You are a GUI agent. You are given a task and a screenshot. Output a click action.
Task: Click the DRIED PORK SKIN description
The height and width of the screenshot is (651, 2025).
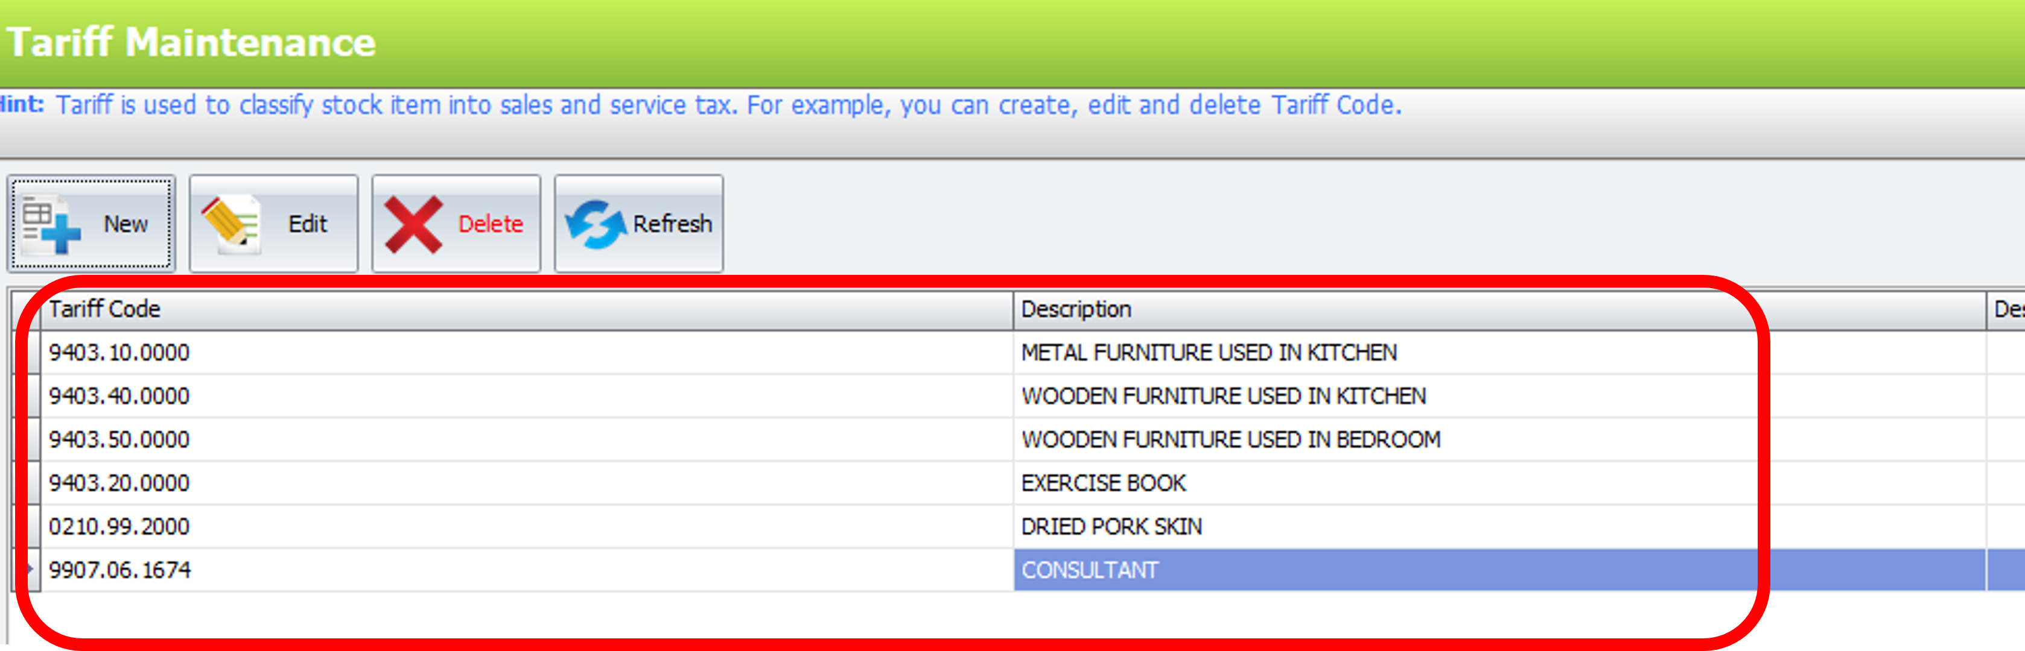(1111, 526)
